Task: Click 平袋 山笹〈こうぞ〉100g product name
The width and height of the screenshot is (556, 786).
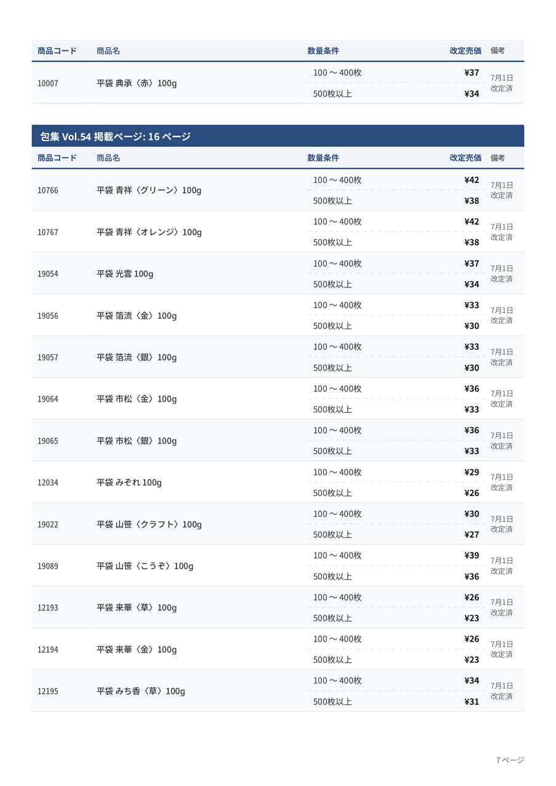Action: click(x=145, y=566)
